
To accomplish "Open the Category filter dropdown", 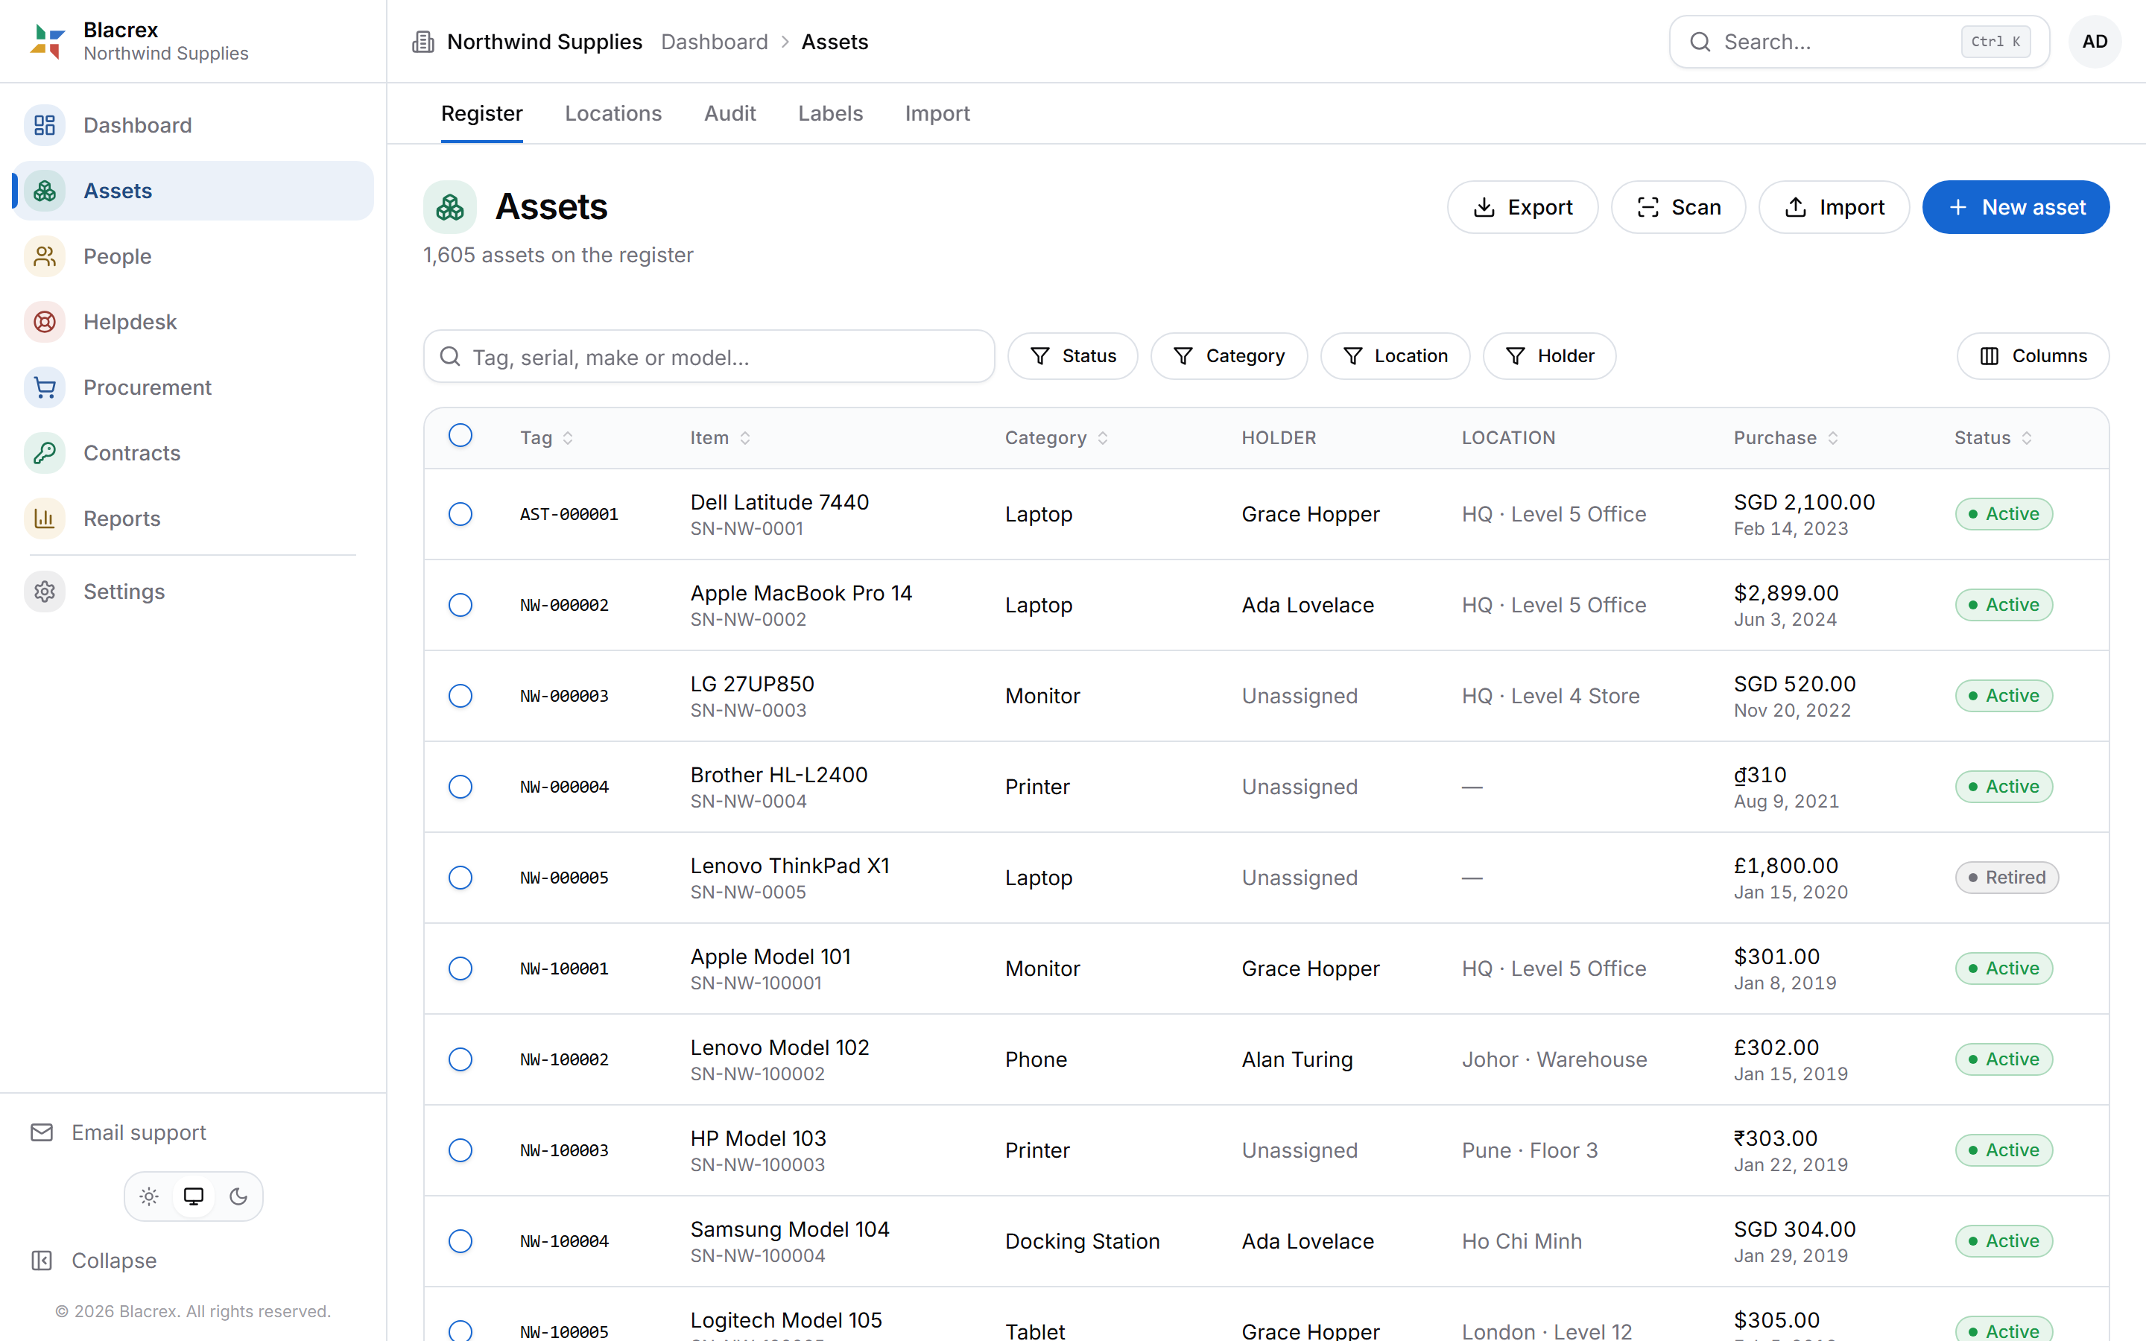I will [x=1229, y=357].
